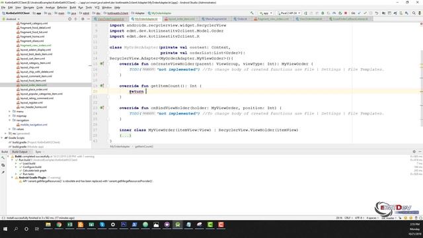Click the VCS update project icon
Screen dimensions: 423x238
click(x=359, y=13)
